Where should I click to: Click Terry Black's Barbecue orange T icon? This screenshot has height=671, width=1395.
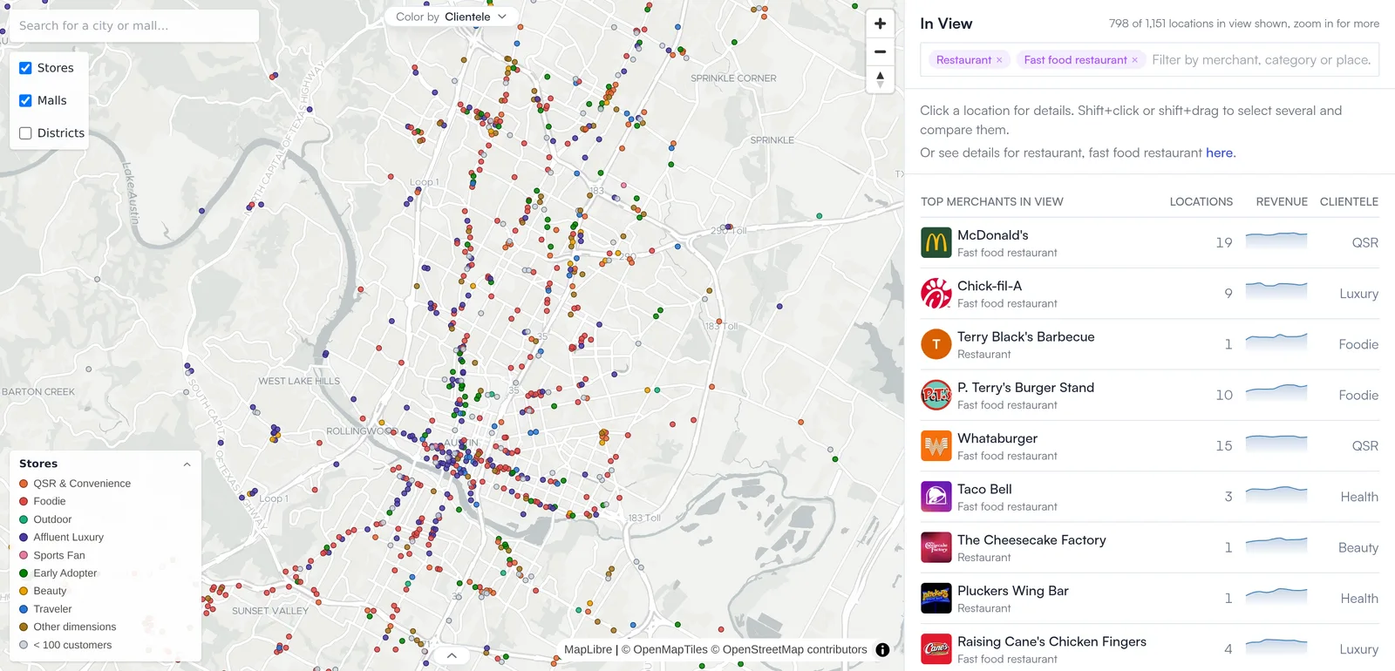click(936, 344)
